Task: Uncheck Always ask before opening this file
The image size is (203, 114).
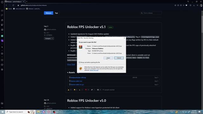Action: 80,62
